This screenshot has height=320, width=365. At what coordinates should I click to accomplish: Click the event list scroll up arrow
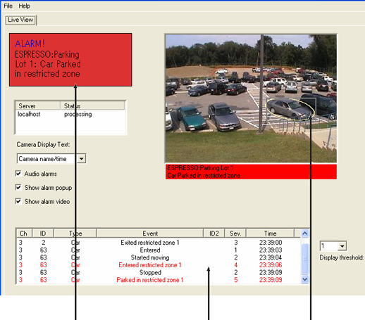pos(304,233)
